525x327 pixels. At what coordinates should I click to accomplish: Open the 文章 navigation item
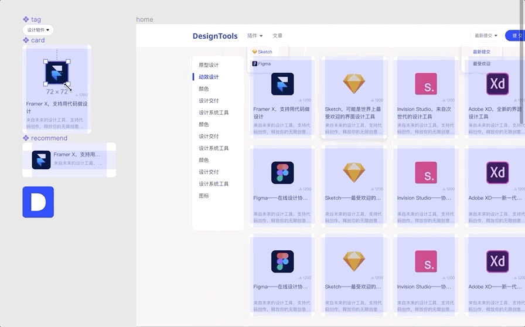[x=277, y=36]
